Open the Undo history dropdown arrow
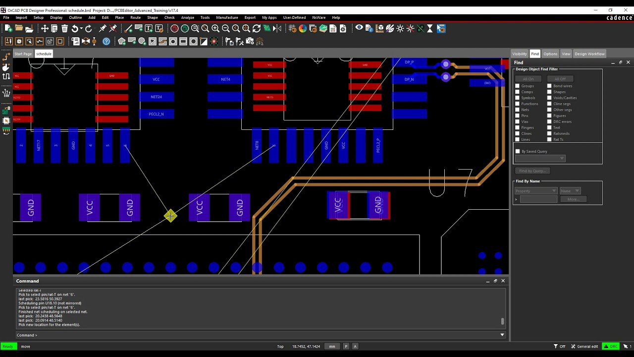 tap(81, 28)
